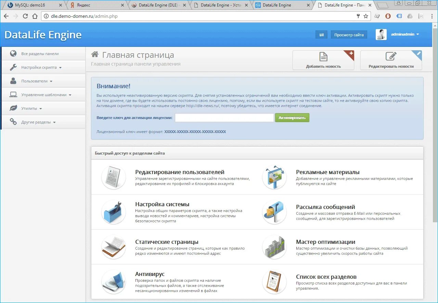Click leaf icon for Утилиты
Image resolution: width=438 pixels, height=303 pixels.
(13, 108)
